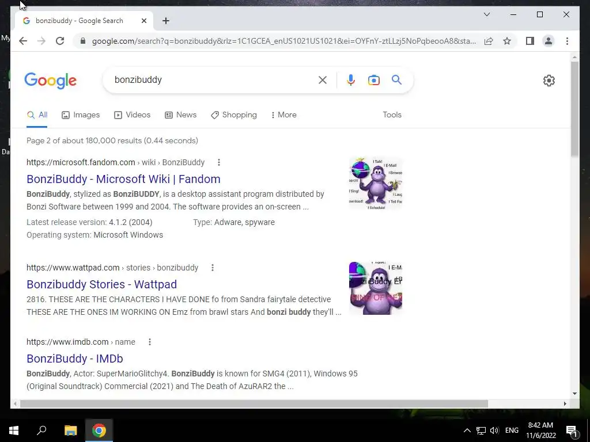Open a new tab with the plus button

pyautogui.click(x=166, y=21)
